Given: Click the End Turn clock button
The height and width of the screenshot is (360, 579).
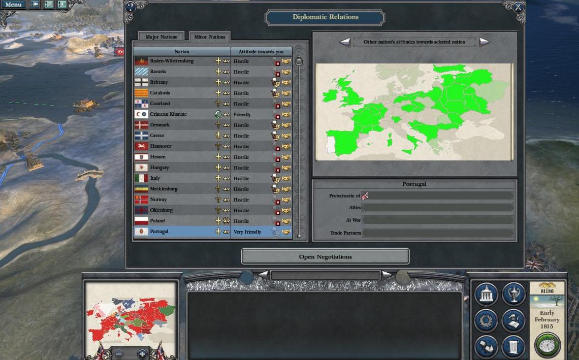Looking at the screenshot, I should click(547, 345).
